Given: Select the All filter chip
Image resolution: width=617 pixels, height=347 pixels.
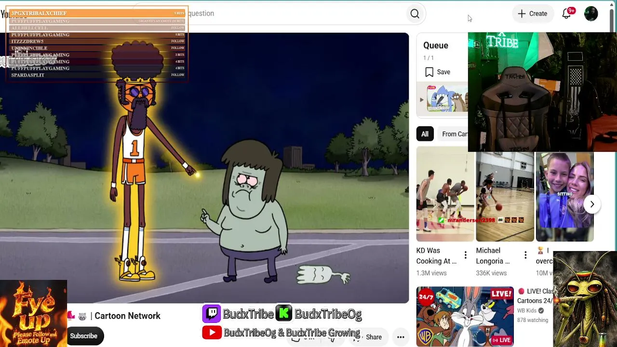Looking at the screenshot, I should [425, 134].
